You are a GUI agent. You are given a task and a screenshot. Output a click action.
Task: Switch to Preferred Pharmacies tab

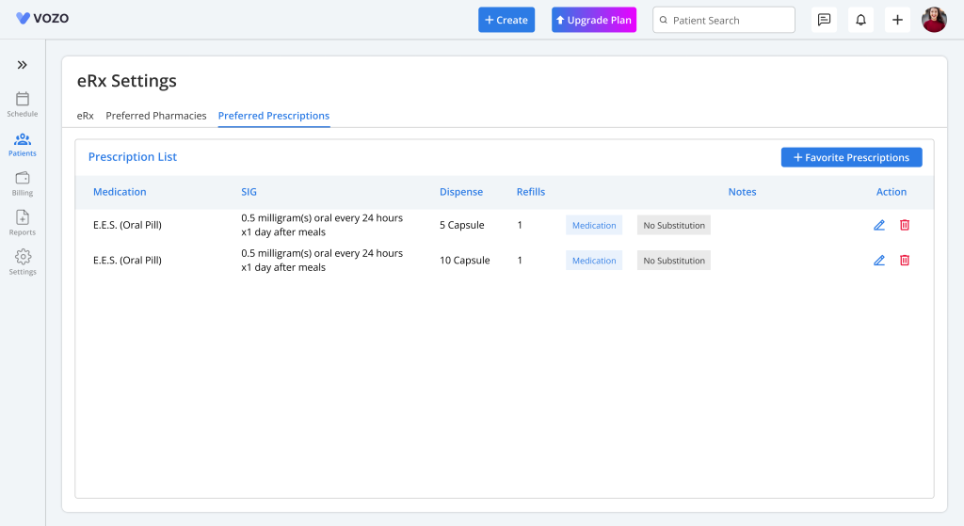[x=155, y=116]
